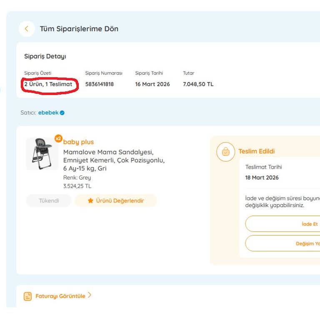The width and height of the screenshot is (320, 320).
Task: Open the baby plus brand link
Action: pos(78,142)
